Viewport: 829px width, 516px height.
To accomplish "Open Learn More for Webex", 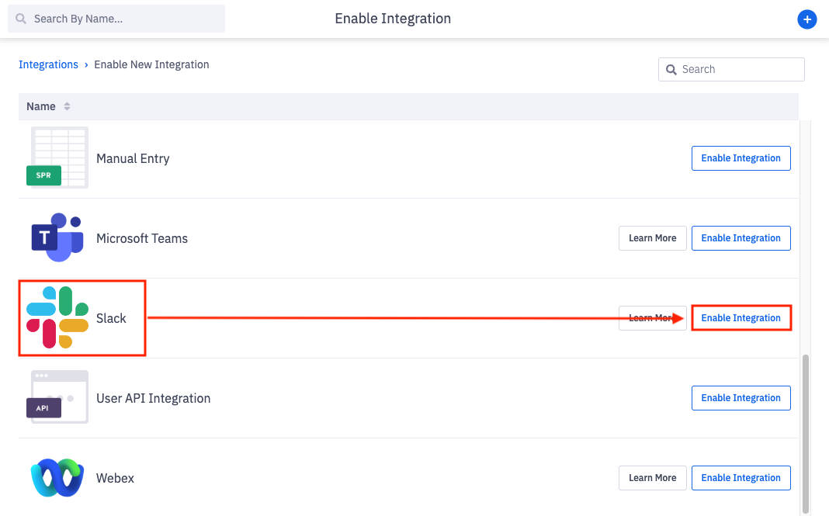I will coord(652,478).
